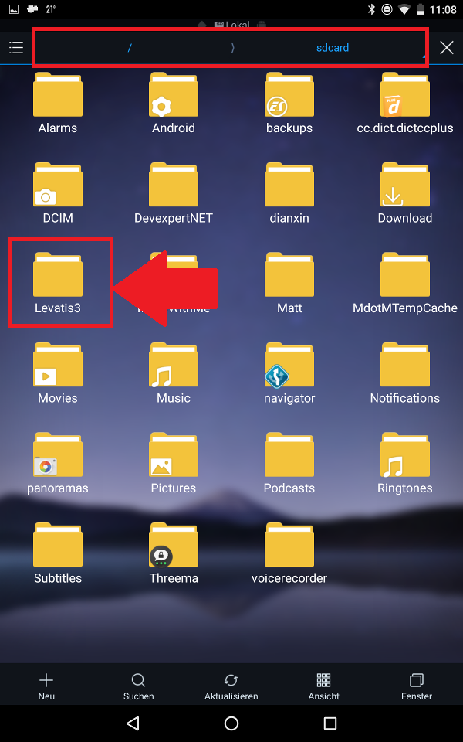
Task: Open the panoramas folder
Action: (x=58, y=463)
